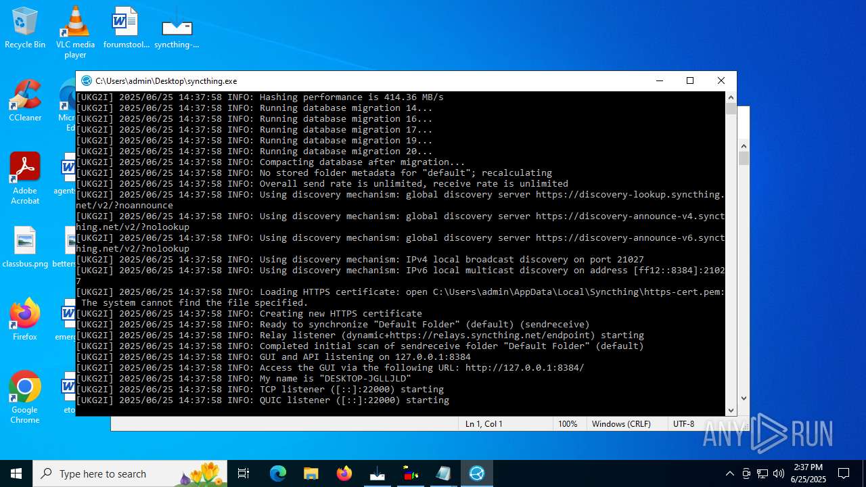Open CCleaner desktop shortcut
Viewport: 866px width, 487px height.
25,100
